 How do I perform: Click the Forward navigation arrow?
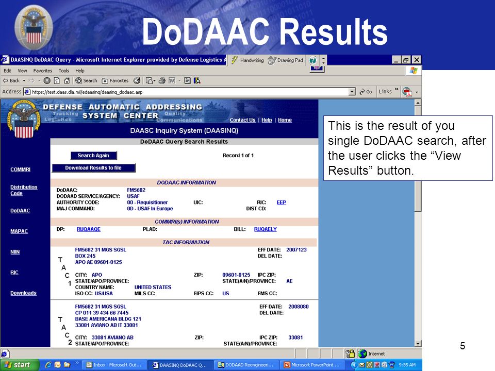pyautogui.click(x=31, y=81)
